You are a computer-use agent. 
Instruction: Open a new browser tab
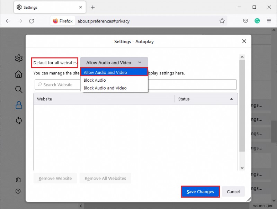click(x=93, y=7)
